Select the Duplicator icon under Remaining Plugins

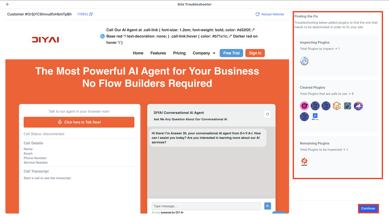(x=304, y=162)
